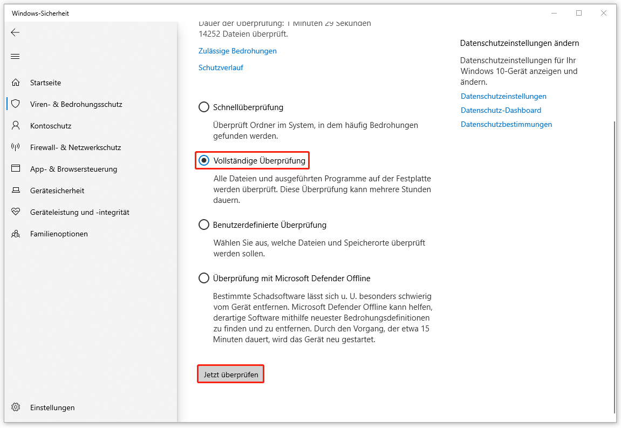
Task: Open App- & Browsersteuerung
Action: click(x=73, y=168)
